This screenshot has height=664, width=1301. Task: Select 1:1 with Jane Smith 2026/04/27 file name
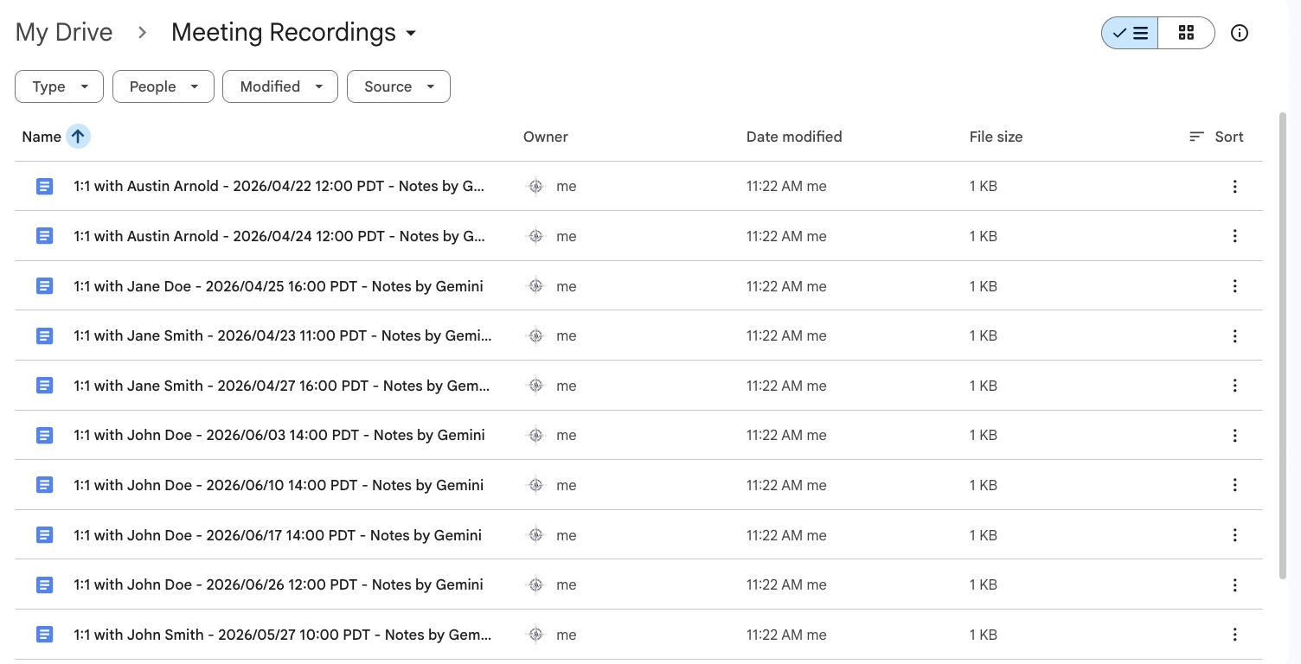coord(282,386)
